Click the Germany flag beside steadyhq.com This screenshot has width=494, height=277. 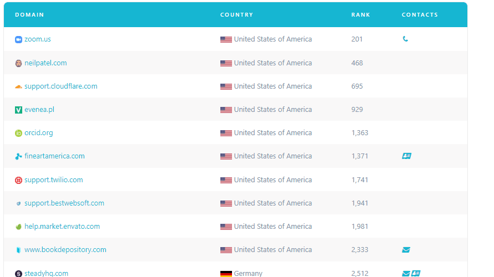click(x=226, y=274)
